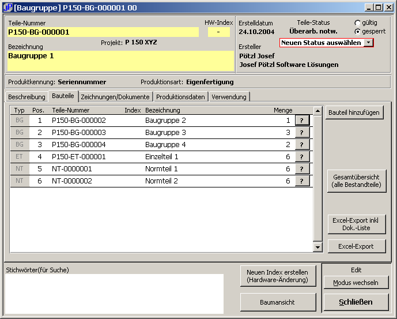Select the gesperrt radio button
397x319 pixels.
[357, 31]
